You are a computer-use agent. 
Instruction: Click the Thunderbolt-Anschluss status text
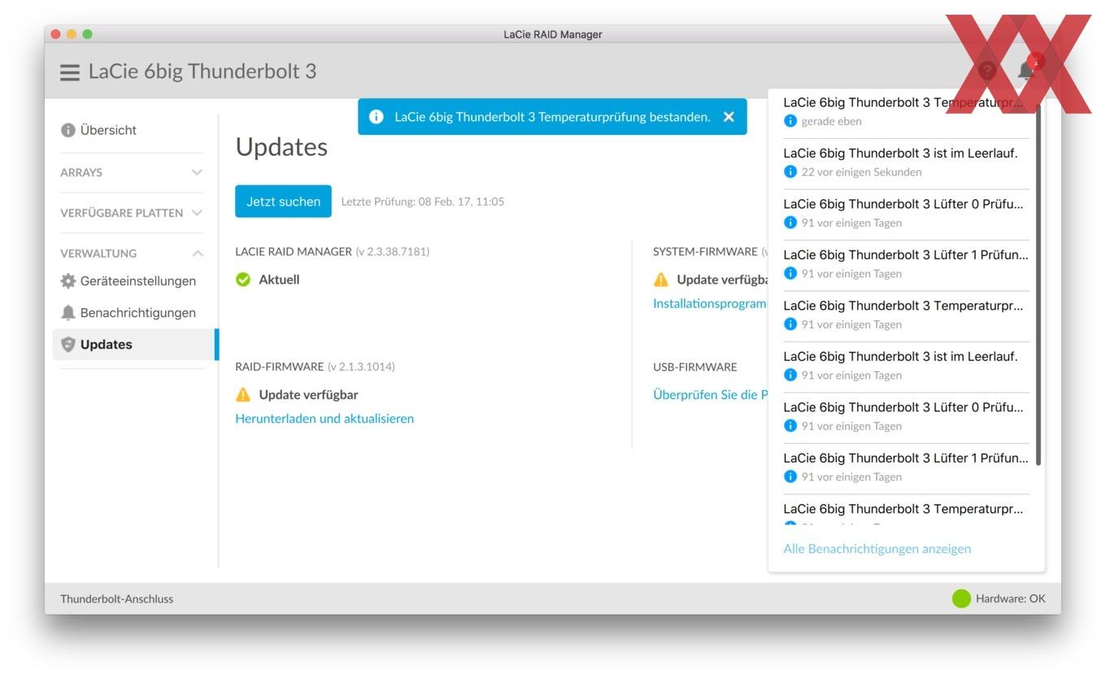tap(116, 599)
